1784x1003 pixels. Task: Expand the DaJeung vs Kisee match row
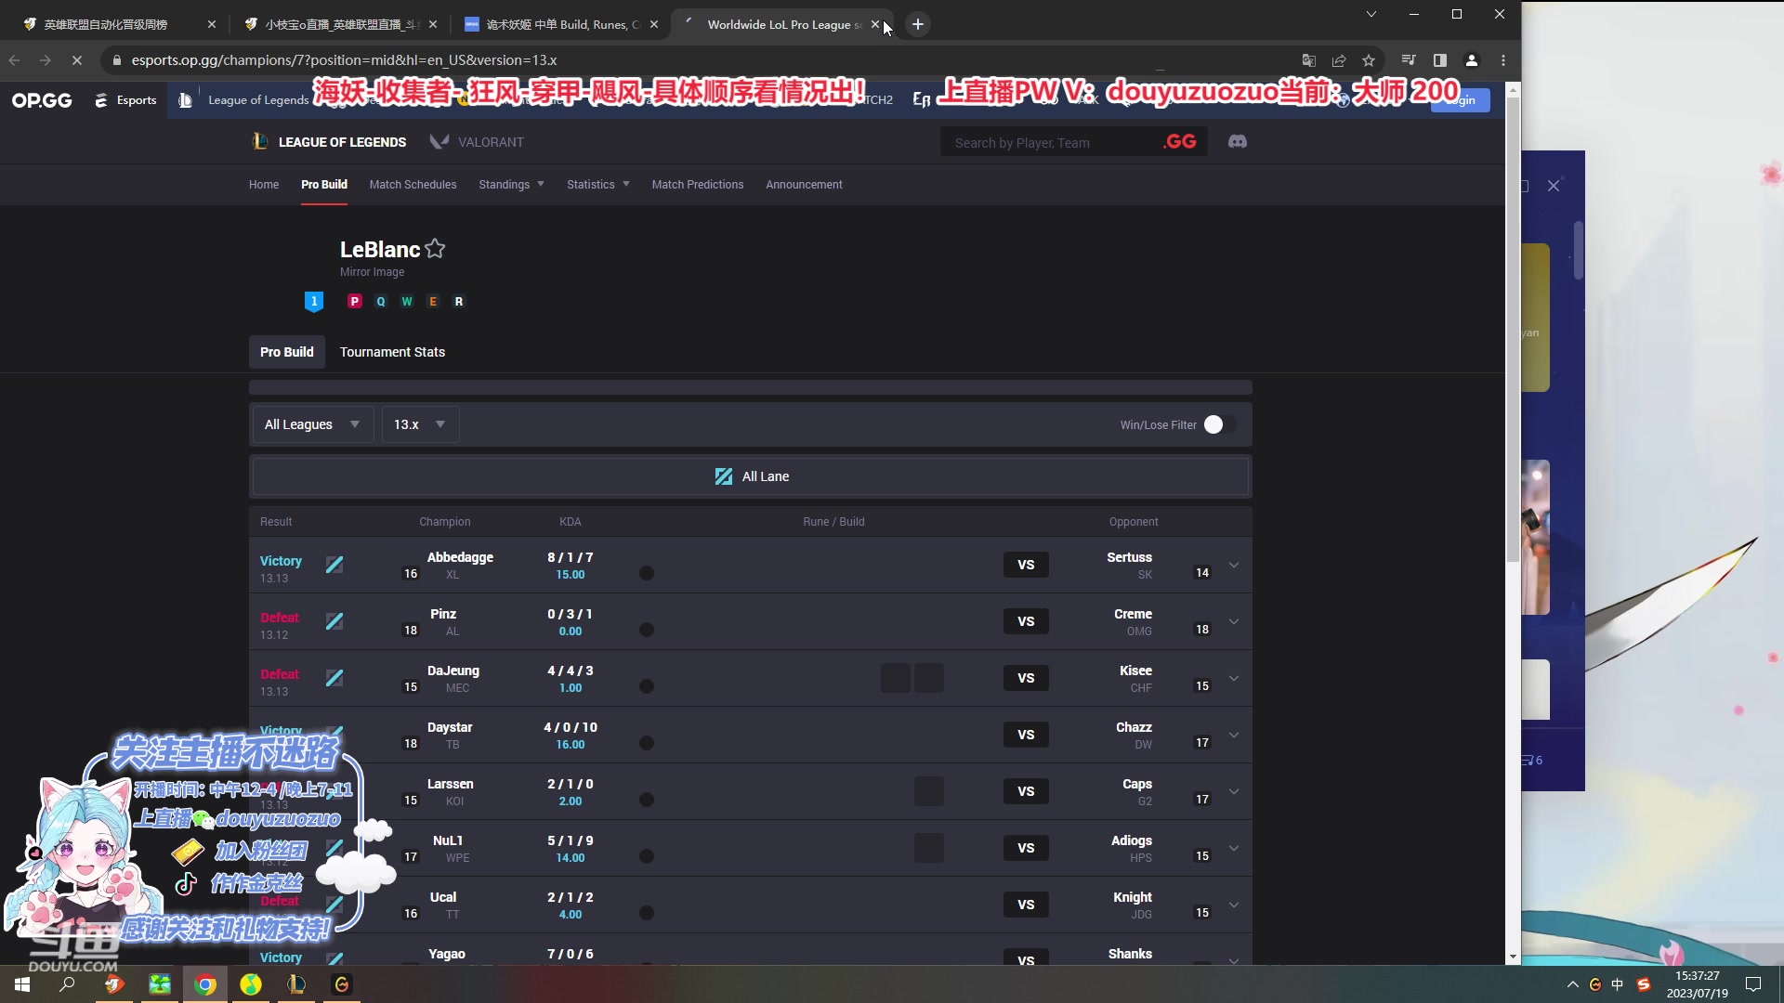click(1234, 678)
